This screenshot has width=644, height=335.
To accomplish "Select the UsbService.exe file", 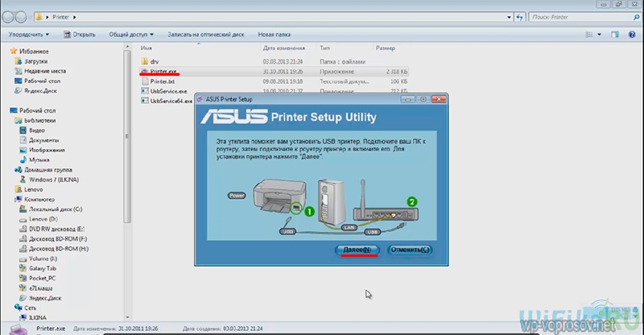I will tap(167, 91).
